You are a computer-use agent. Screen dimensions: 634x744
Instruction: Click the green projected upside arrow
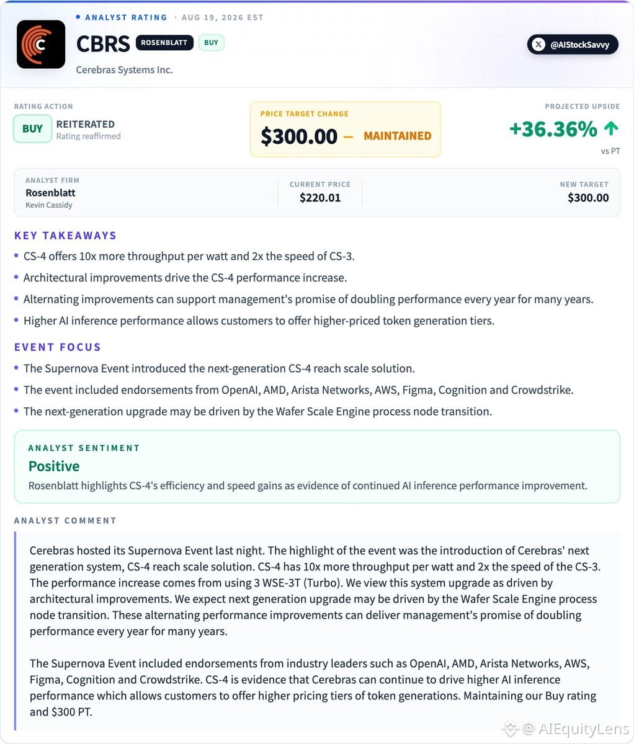[x=611, y=128]
